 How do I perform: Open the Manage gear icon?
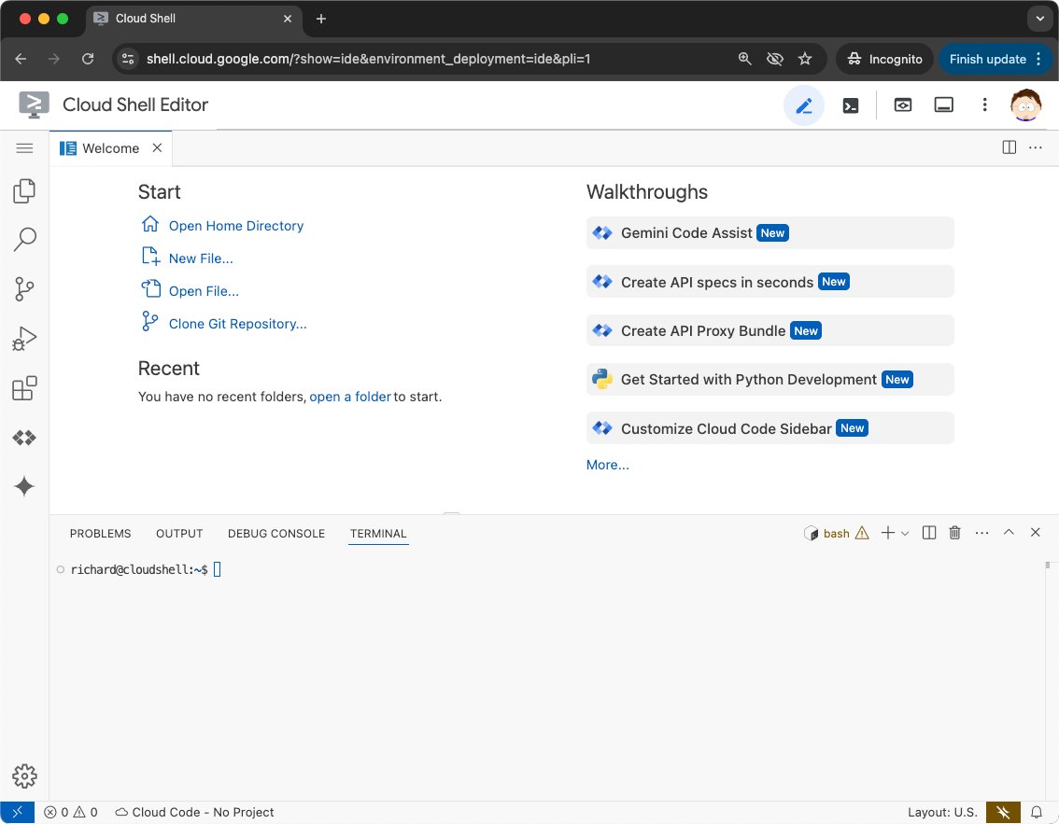click(24, 776)
